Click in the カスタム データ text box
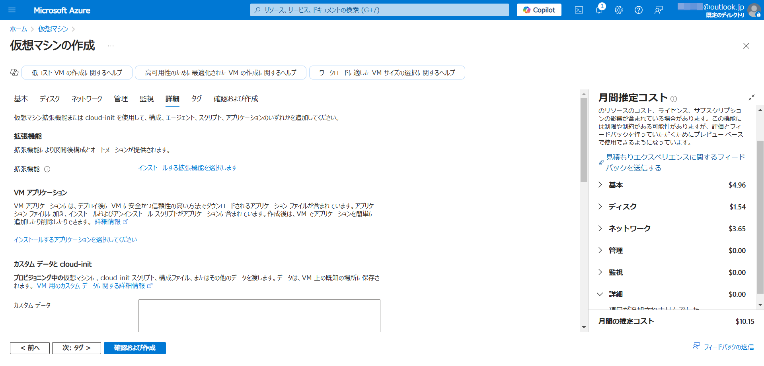The width and height of the screenshot is (764, 366). coord(259,315)
